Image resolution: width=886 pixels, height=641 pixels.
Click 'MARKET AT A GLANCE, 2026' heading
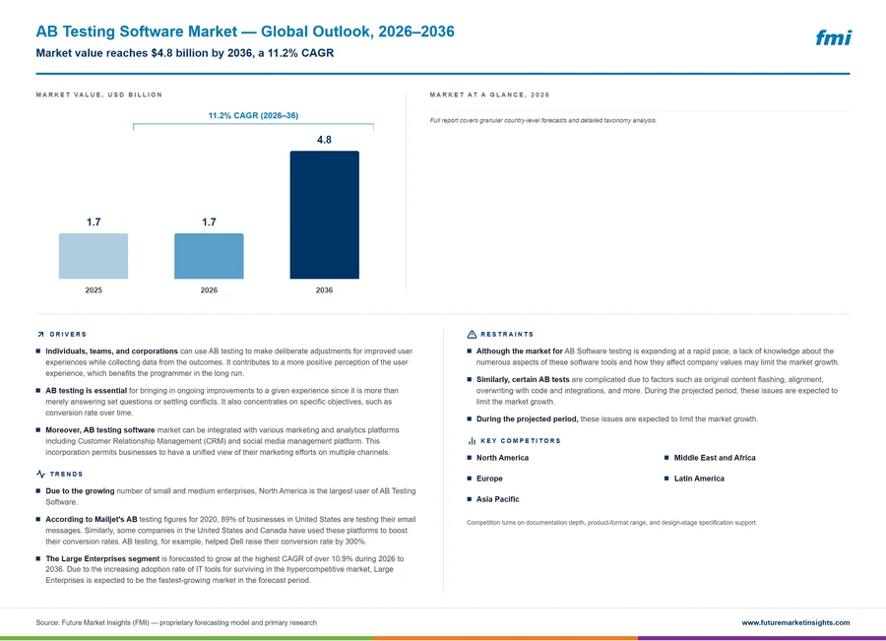[489, 95]
